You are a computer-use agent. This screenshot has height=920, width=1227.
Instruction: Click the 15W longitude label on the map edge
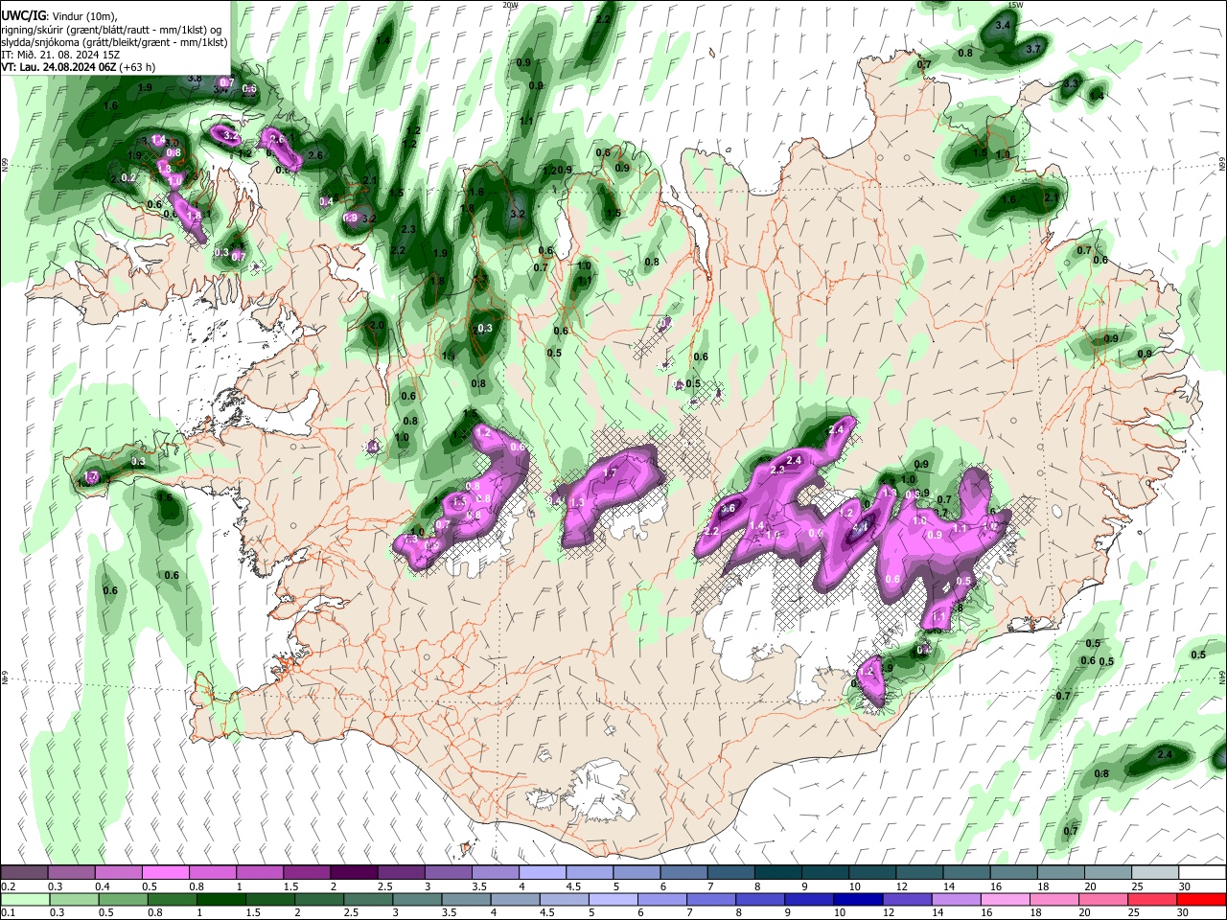coord(1016,5)
